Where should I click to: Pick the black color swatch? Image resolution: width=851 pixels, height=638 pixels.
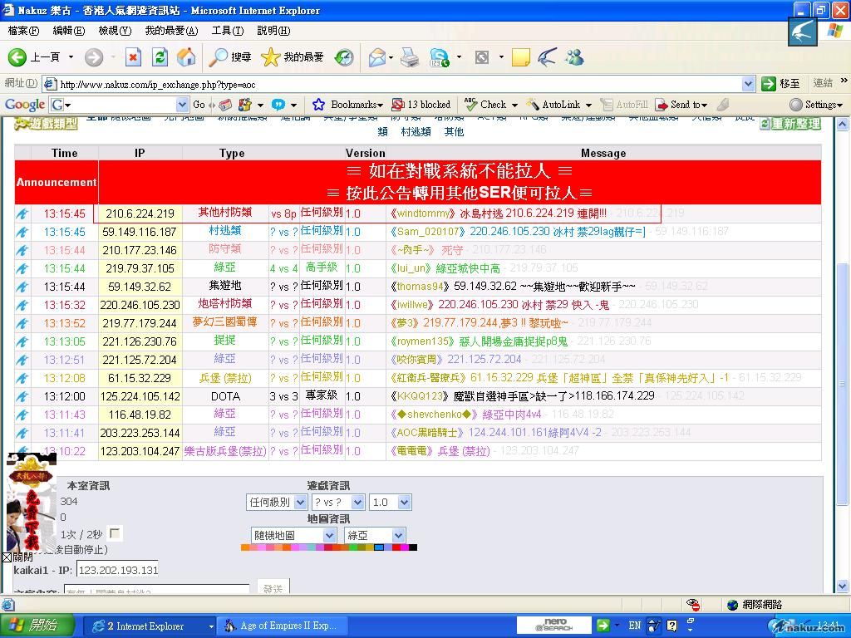click(x=413, y=547)
